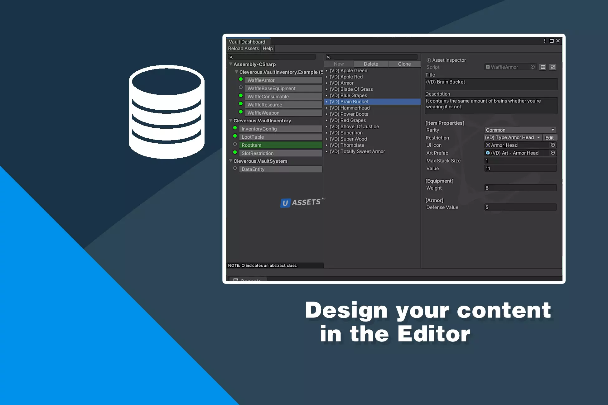Click the inspector layout preset icon button
The image size is (608, 405).
pos(543,67)
